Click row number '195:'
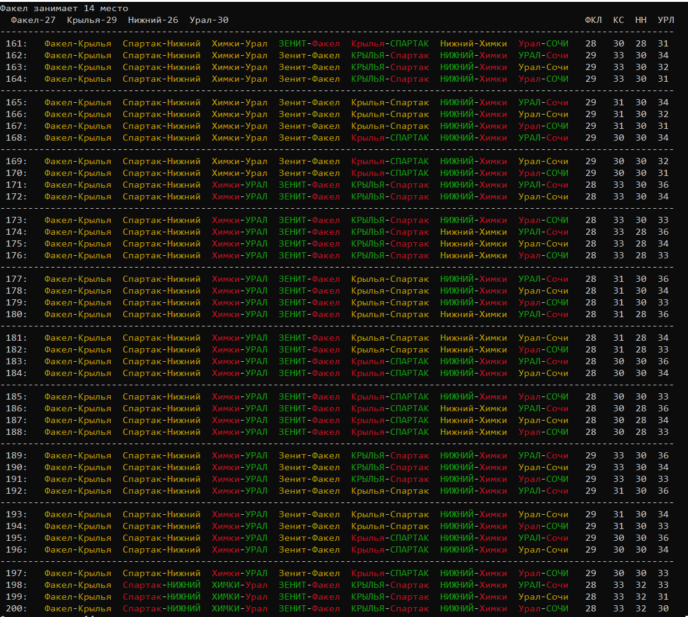This screenshot has width=688, height=617. pyautogui.click(x=16, y=538)
